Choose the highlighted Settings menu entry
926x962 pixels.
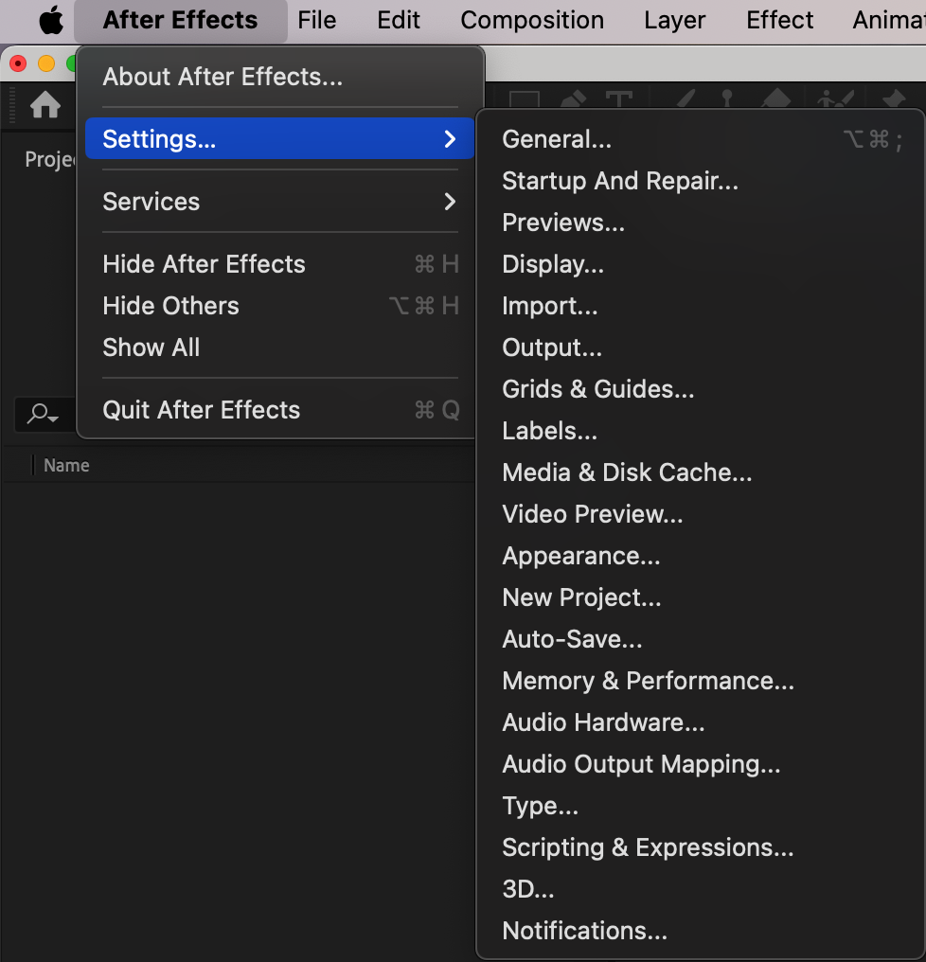(x=279, y=139)
